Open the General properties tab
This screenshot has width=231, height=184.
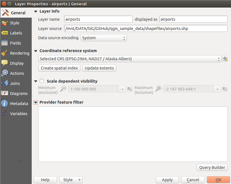6,13
